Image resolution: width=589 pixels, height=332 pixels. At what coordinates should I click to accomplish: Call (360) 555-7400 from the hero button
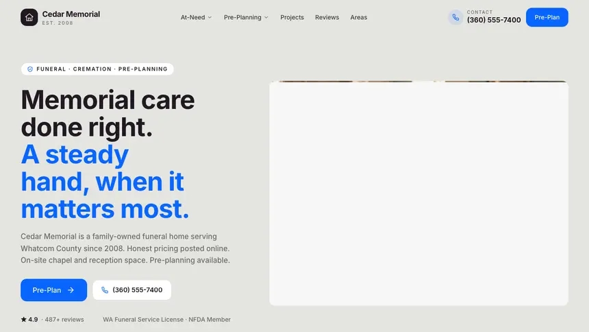(x=132, y=290)
